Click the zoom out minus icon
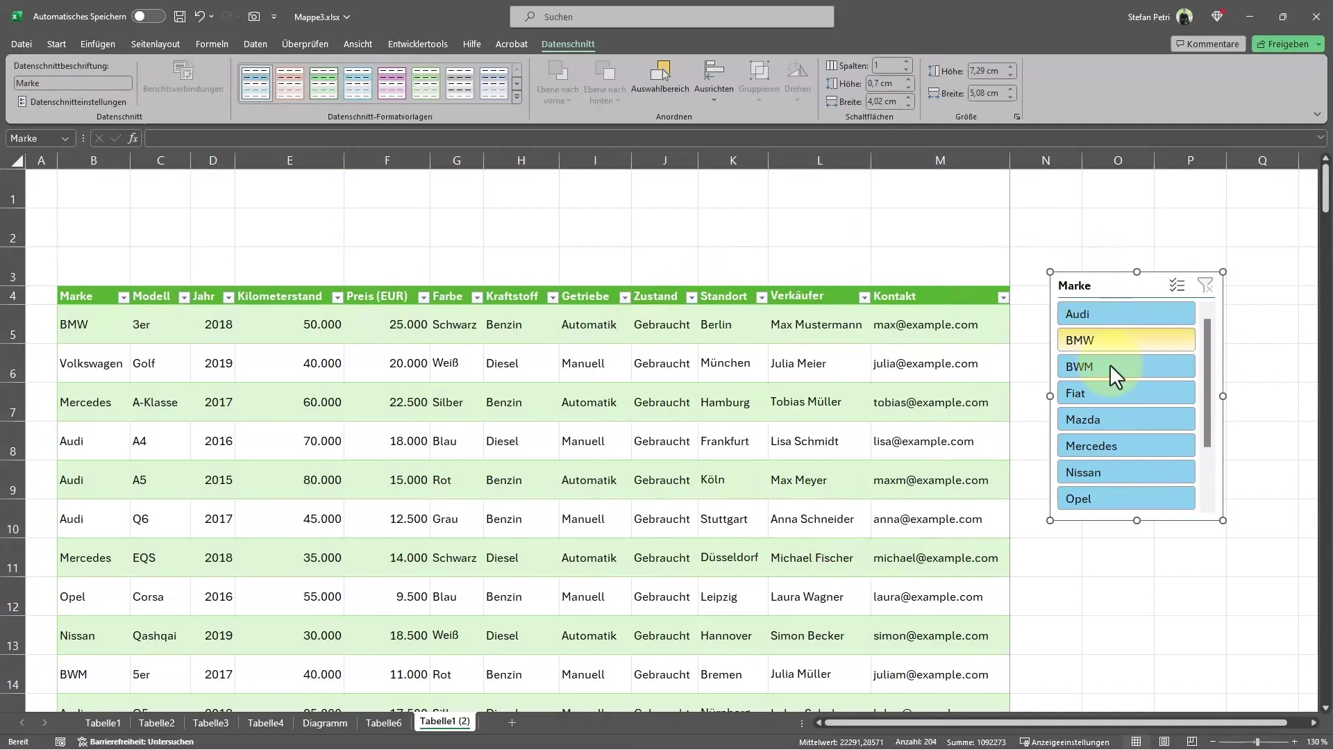The image size is (1333, 750). click(x=1213, y=742)
